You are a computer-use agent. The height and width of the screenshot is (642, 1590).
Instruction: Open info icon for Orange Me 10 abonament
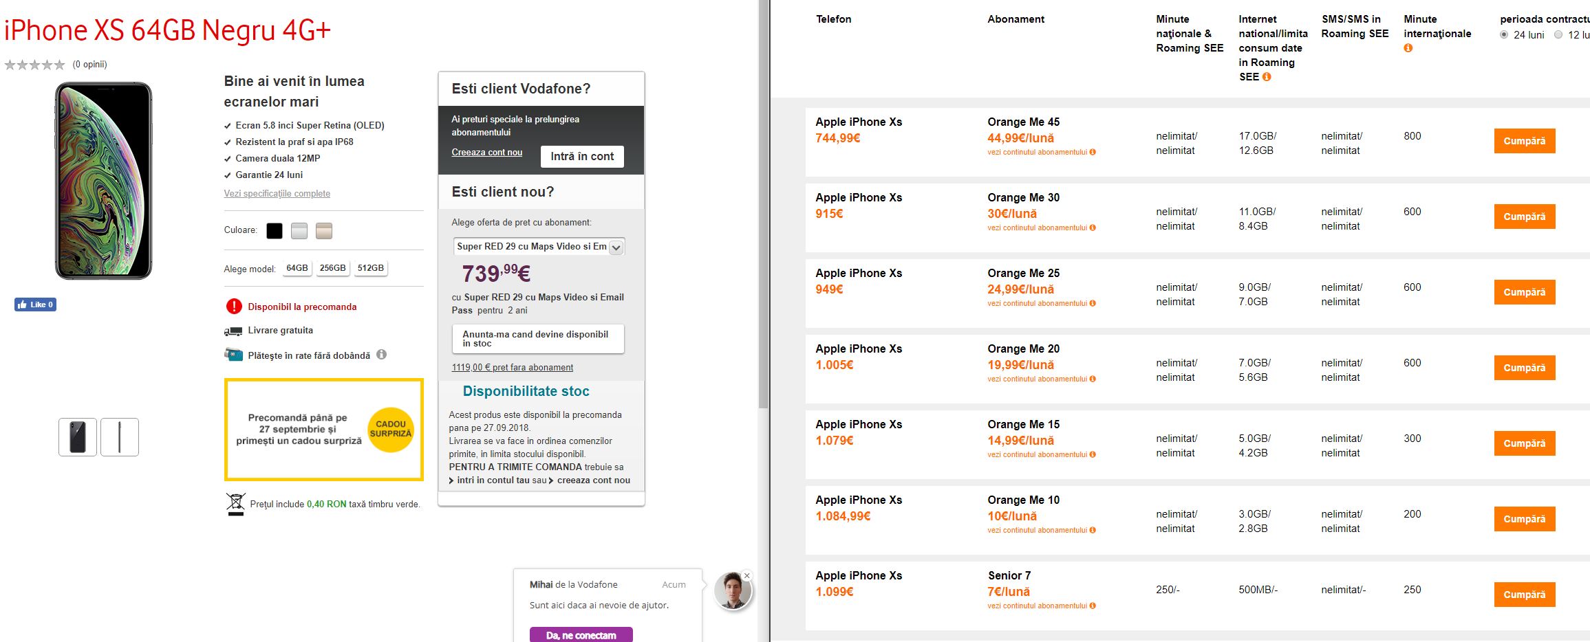click(1093, 530)
